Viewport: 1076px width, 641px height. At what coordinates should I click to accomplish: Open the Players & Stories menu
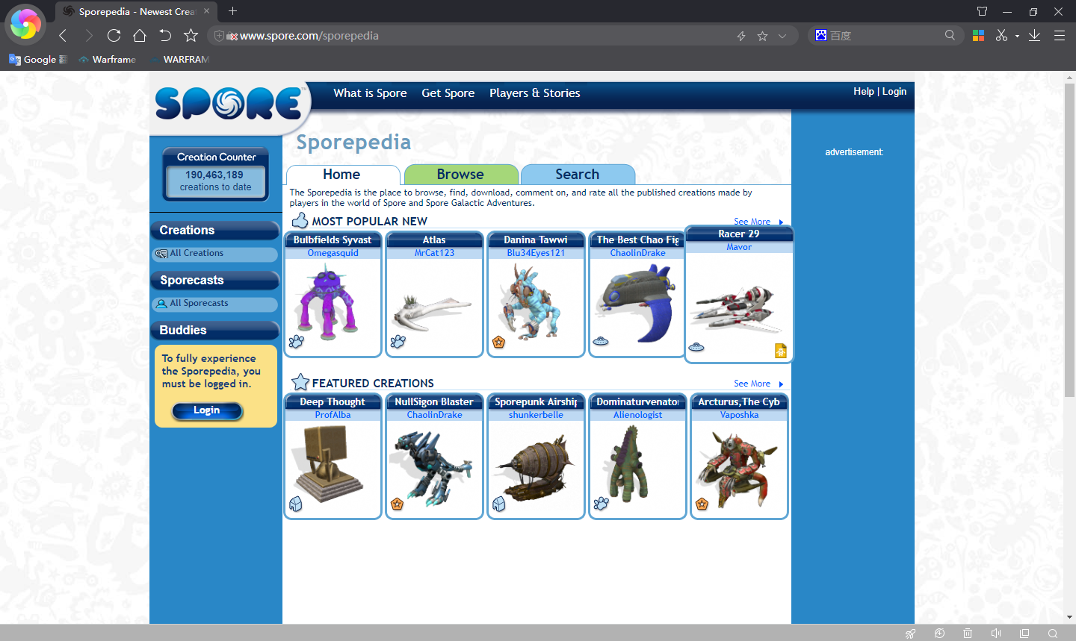click(535, 93)
